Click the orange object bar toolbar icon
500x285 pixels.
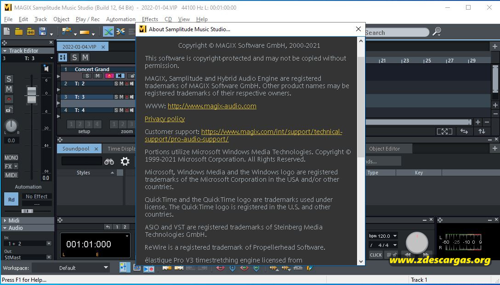pyautogui.click(x=85, y=32)
